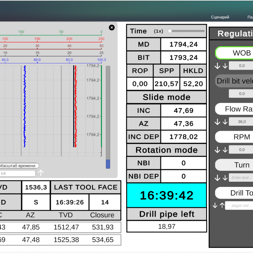The image size is (253, 253).
Task: Click the up arrow beside the target md field
Action: 222,206
